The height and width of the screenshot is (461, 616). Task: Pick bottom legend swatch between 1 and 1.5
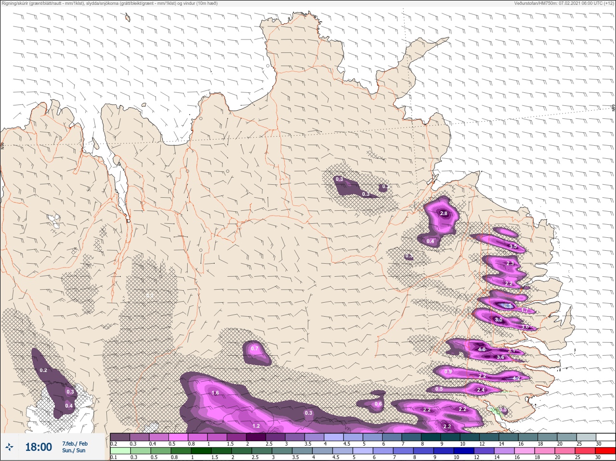pyautogui.click(x=201, y=451)
